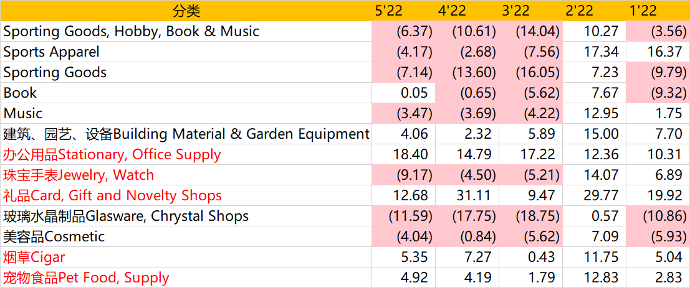The height and width of the screenshot is (288, 690).
Task: Click the Cosmetic row label cell
Action: coord(186,236)
